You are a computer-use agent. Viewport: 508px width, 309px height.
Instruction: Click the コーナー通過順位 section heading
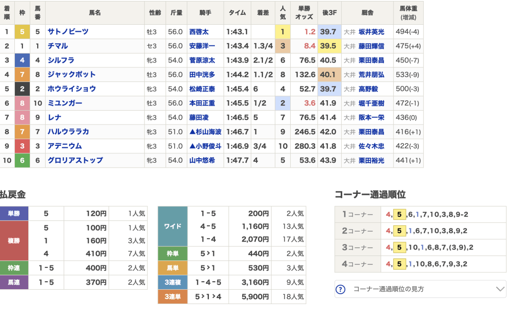pyautogui.click(x=370, y=194)
